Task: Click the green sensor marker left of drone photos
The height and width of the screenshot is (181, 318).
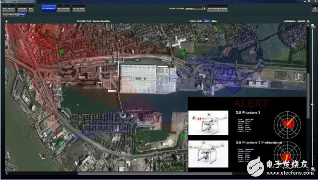Action: click(x=183, y=136)
